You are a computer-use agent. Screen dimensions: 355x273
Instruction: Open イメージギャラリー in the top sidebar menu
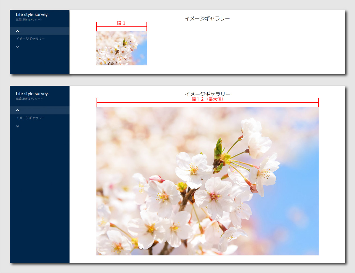30,39
